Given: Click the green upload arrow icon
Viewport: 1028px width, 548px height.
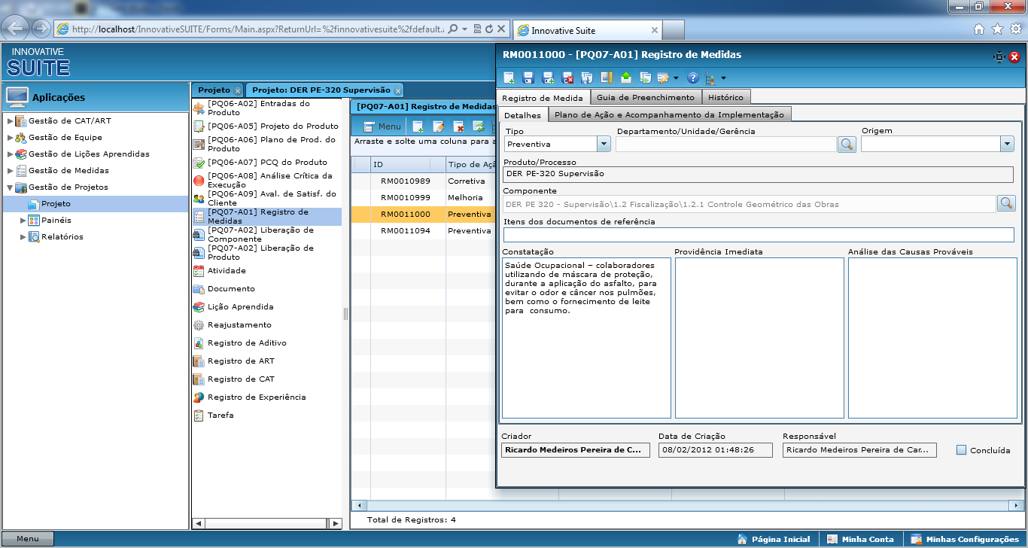Looking at the screenshot, I should (626, 78).
